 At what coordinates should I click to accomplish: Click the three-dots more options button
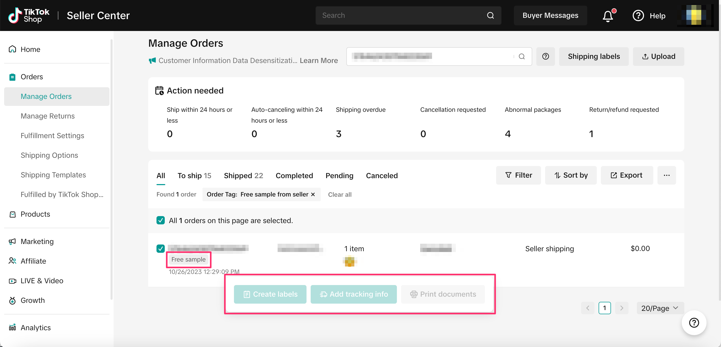pos(667,176)
